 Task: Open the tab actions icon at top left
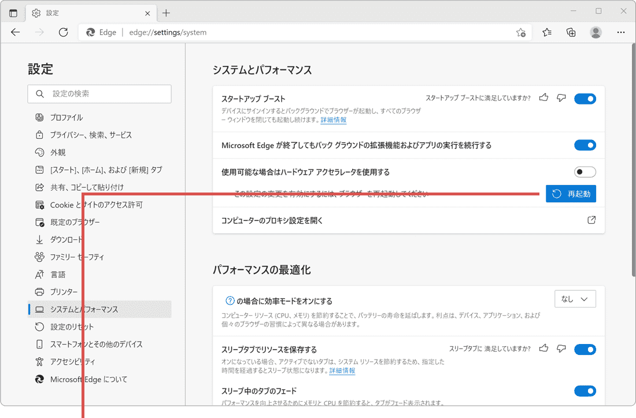(13, 12)
